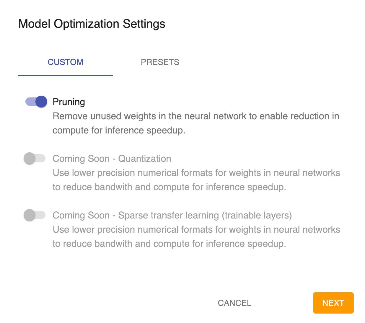Click second description line under Quantization

click(169, 187)
